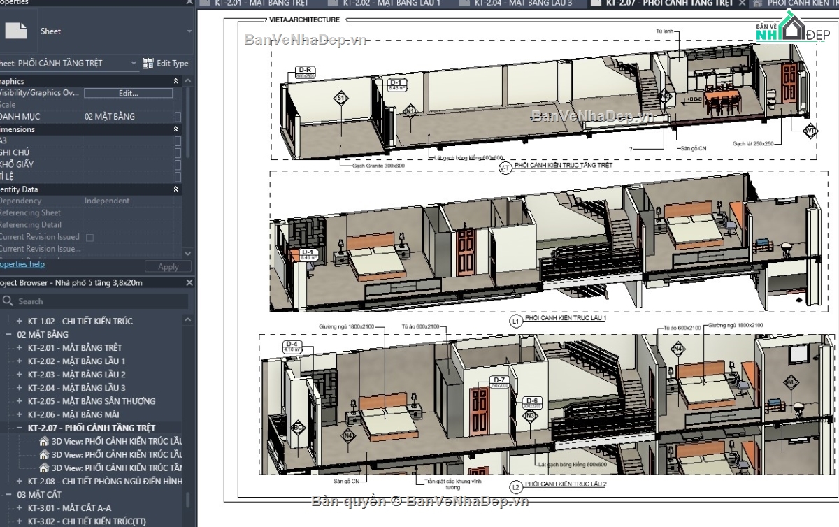Collapse the 02 MẶT BẰNG group

[9, 334]
